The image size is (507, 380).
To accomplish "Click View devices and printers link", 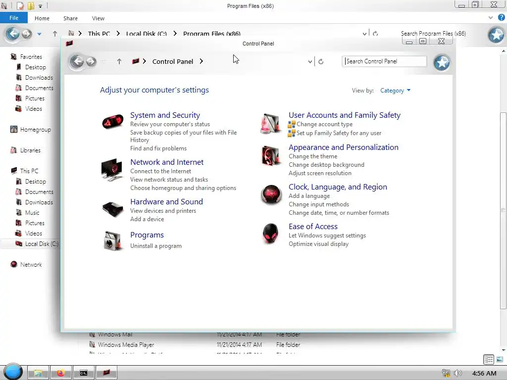I will (x=163, y=211).
